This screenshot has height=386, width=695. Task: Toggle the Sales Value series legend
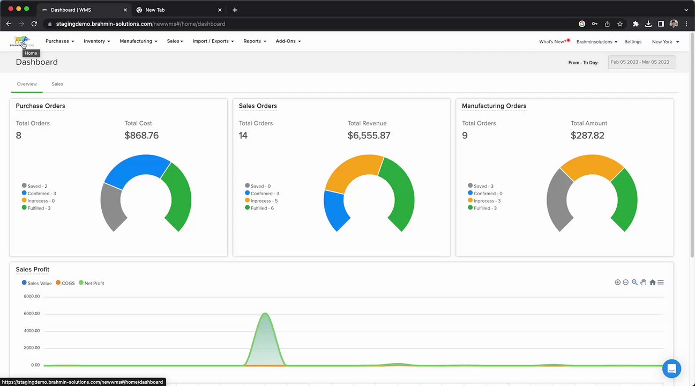(x=36, y=283)
